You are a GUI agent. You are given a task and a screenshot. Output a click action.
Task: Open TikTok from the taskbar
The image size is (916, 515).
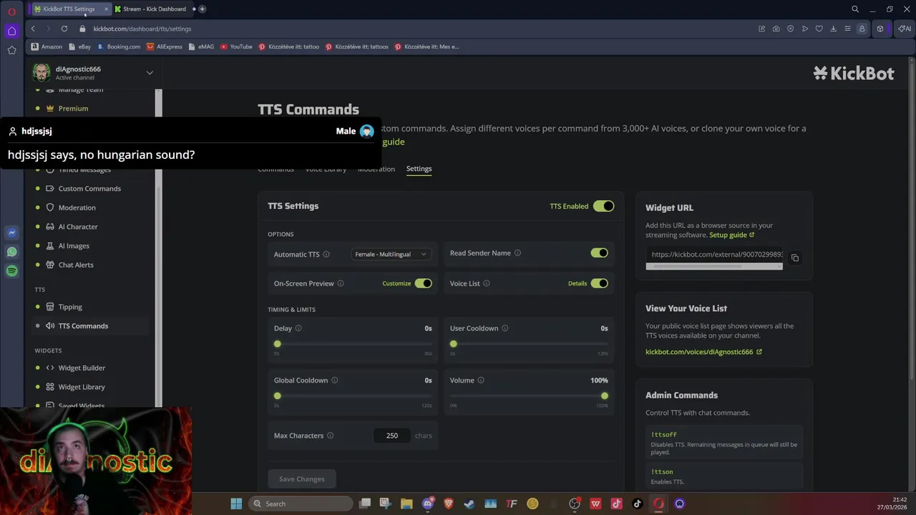pyautogui.click(x=637, y=504)
